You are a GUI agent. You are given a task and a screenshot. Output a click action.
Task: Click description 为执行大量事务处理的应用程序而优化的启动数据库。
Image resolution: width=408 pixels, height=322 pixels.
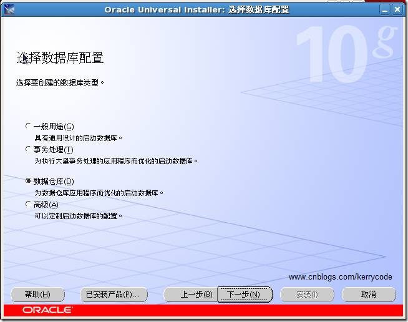[x=116, y=161]
